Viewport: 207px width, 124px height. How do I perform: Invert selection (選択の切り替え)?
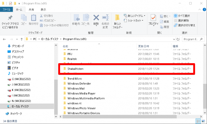click(x=184, y=25)
